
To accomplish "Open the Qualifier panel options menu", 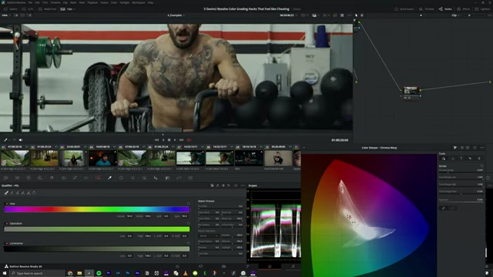I will (243, 185).
